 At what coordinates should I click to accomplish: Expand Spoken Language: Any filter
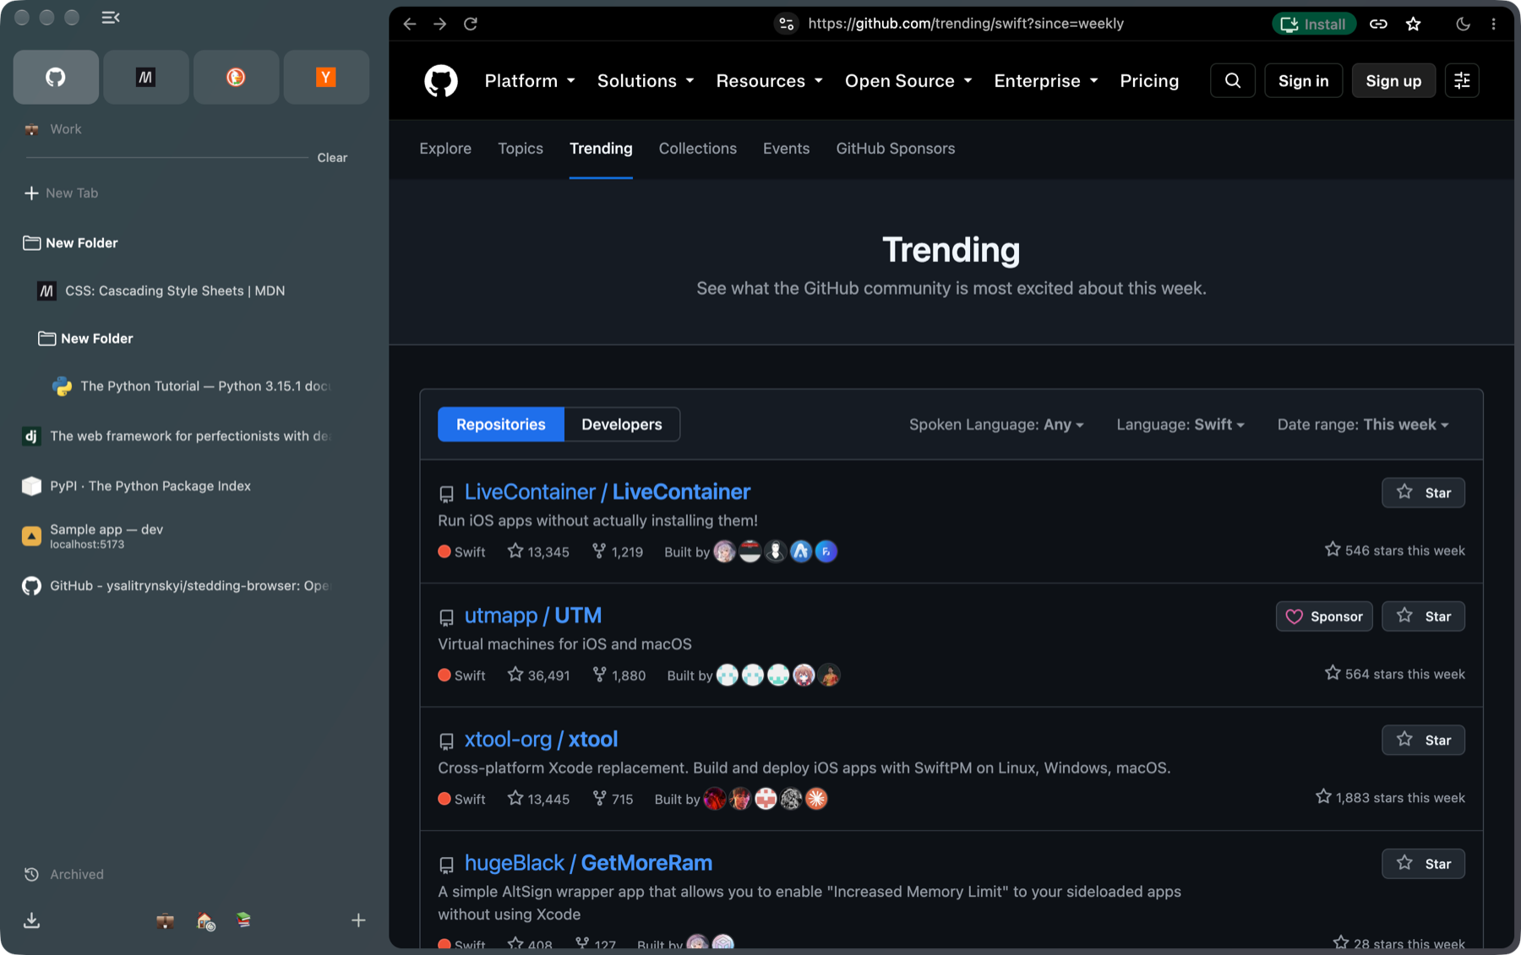[x=996, y=425]
